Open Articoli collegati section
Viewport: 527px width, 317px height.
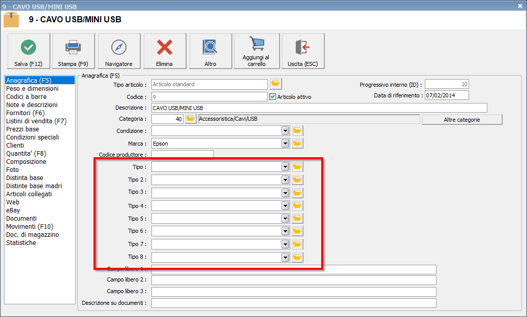[x=29, y=194]
